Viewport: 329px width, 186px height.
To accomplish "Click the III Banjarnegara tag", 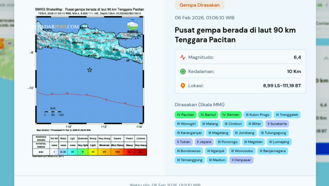I will (x=272, y=151).
